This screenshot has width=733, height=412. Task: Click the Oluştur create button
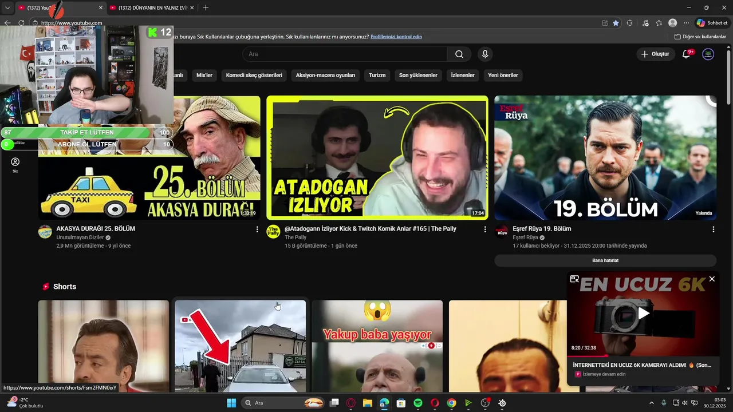pos(655,54)
